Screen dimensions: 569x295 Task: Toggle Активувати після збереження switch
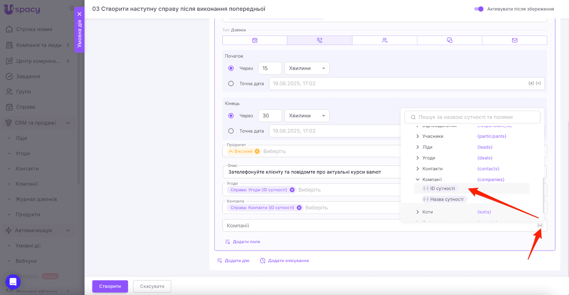click(479, 9)
